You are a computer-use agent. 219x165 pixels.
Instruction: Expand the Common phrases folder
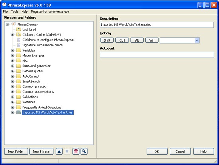tap(12, 87)
